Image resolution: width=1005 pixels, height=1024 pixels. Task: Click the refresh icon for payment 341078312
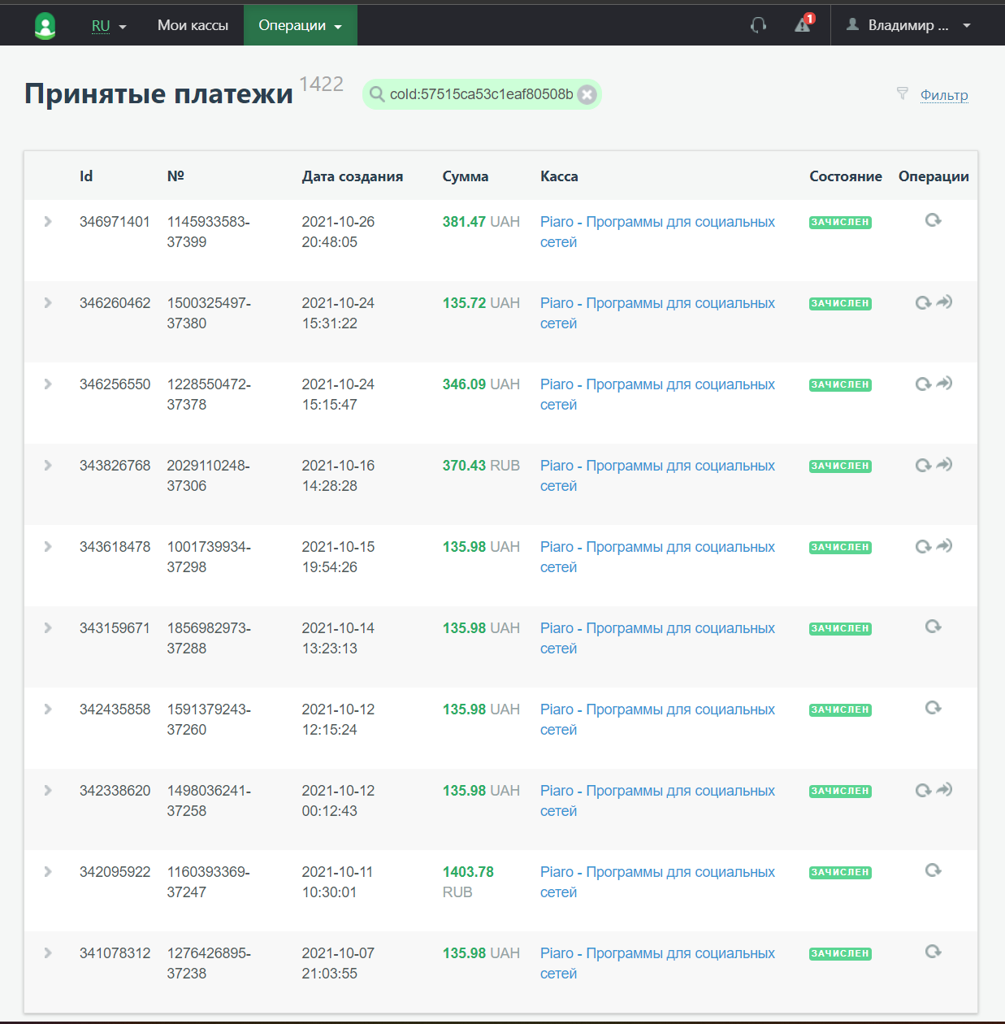pyautogui.click(x=933, y=952)
